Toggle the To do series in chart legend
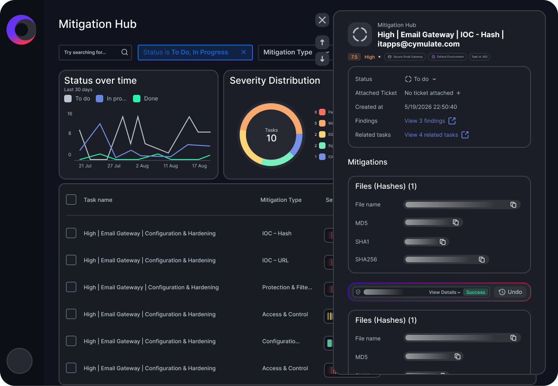The height and width of the screenshot is (386, 558). click(x=77, y=99)
